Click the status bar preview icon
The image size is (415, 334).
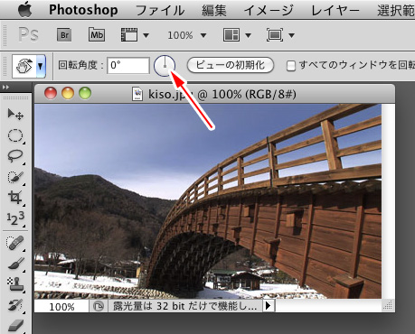click(x=99, y=306)
